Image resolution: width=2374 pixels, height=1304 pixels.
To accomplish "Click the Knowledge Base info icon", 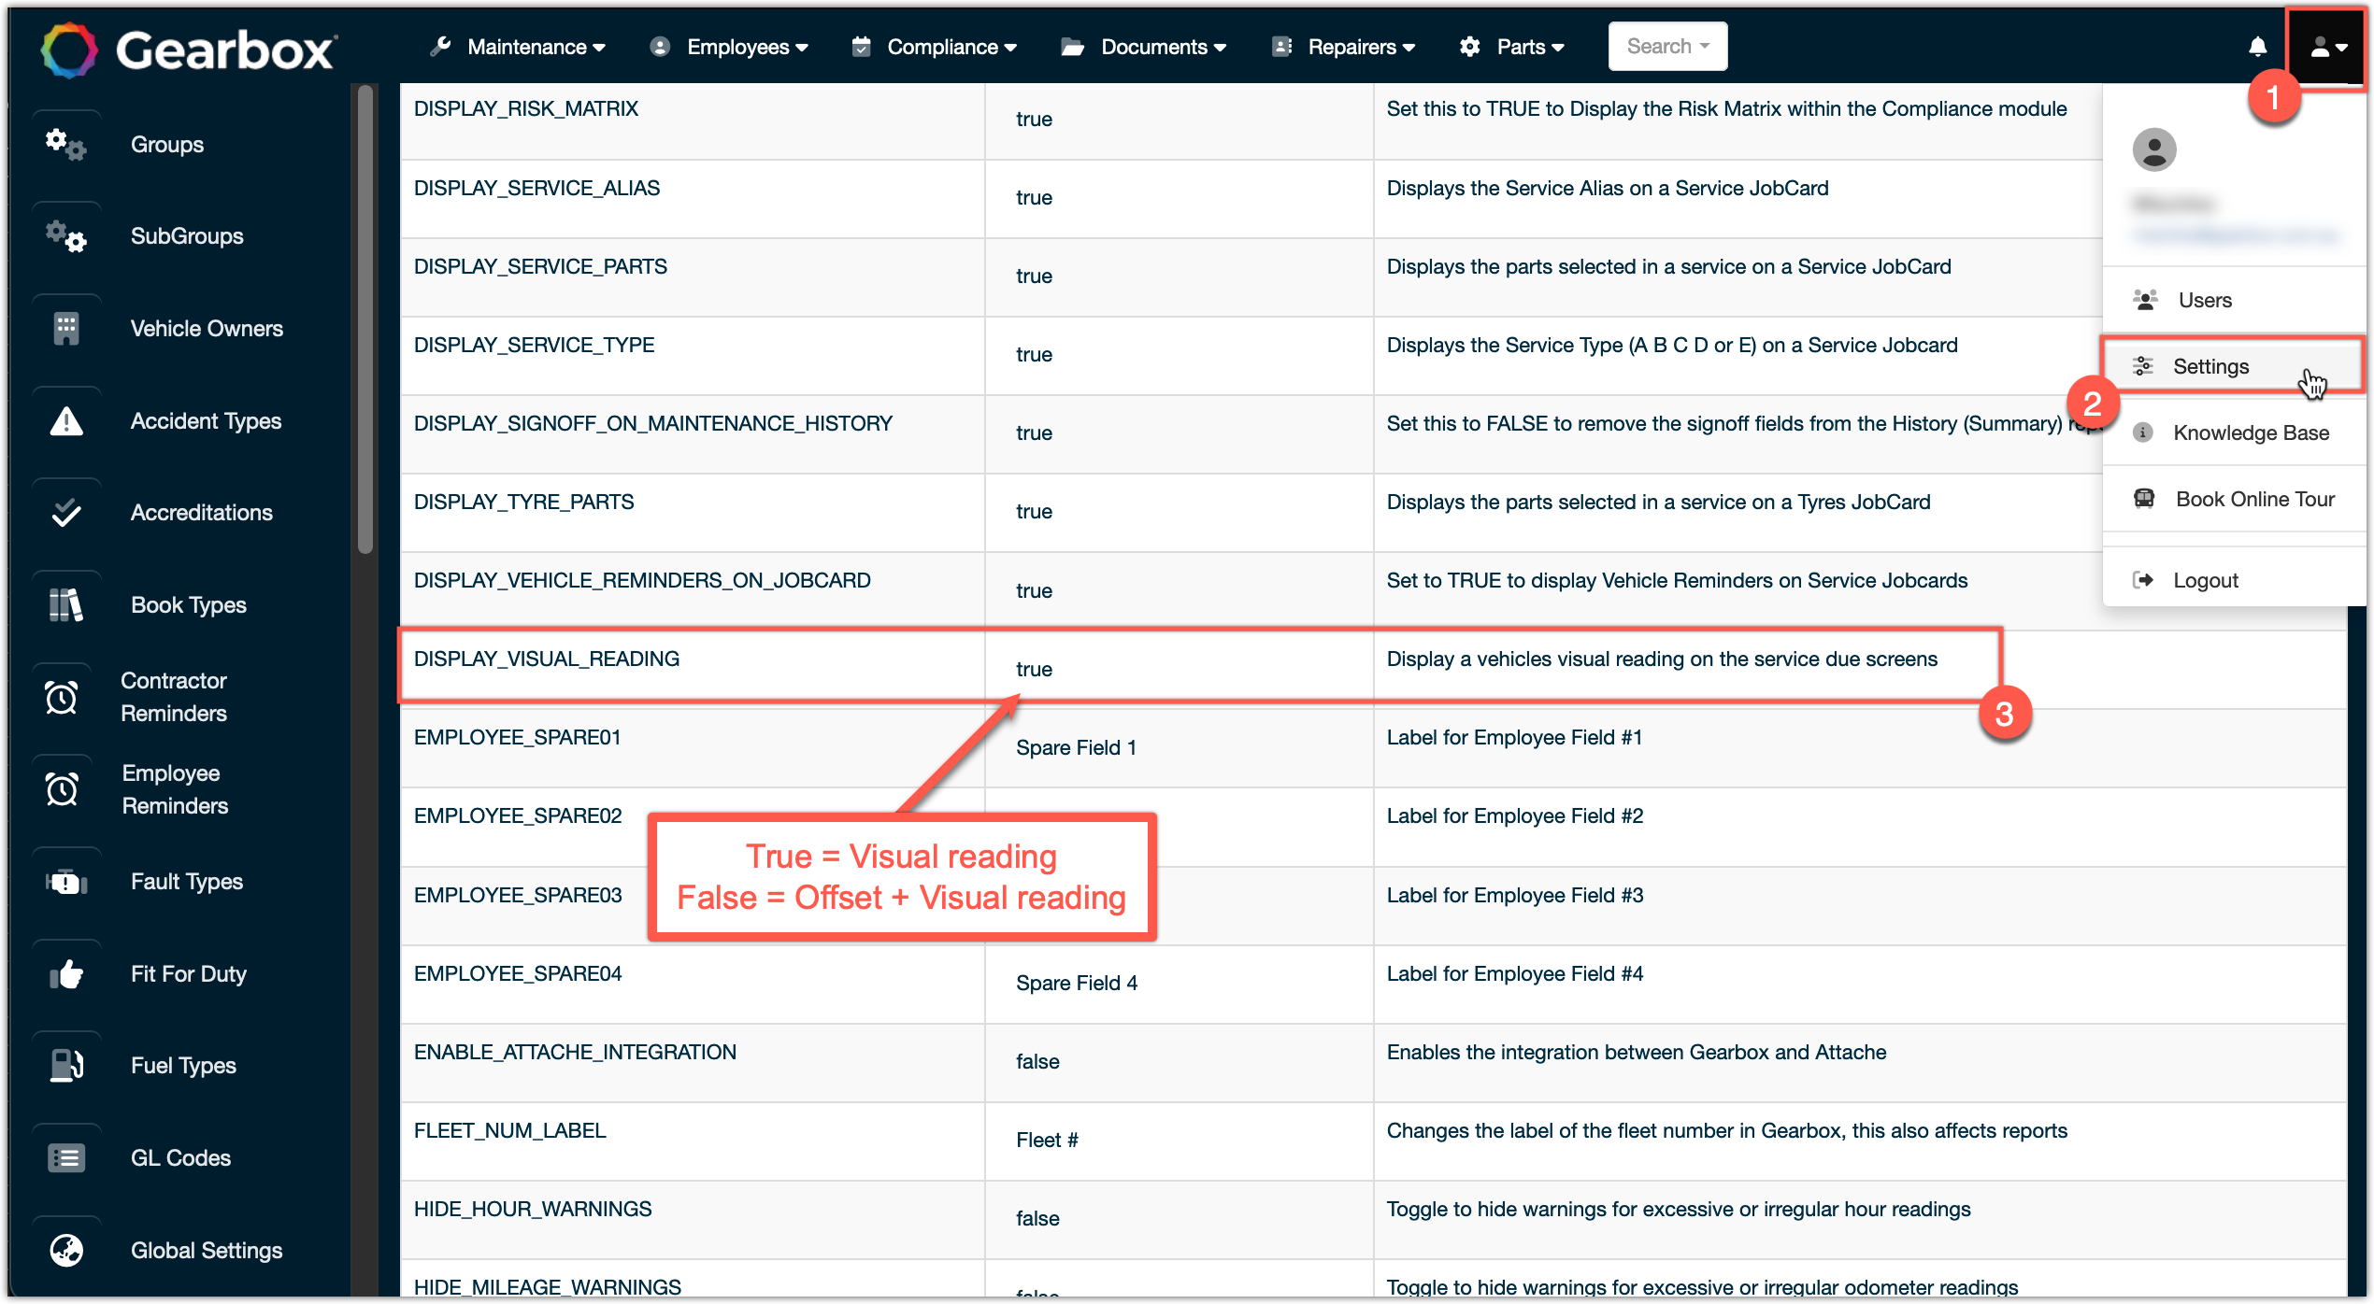I will pyautogui.click(x=2143, y=432).
